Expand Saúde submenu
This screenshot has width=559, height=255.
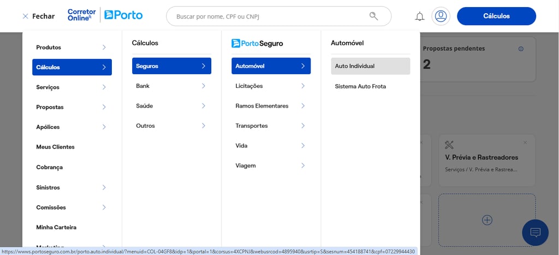pyautogui.click(x=171, y=106)
